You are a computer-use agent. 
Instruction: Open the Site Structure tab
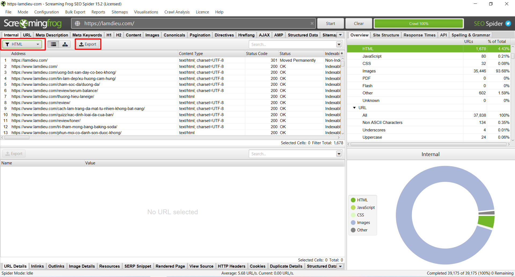pos(386,35)
